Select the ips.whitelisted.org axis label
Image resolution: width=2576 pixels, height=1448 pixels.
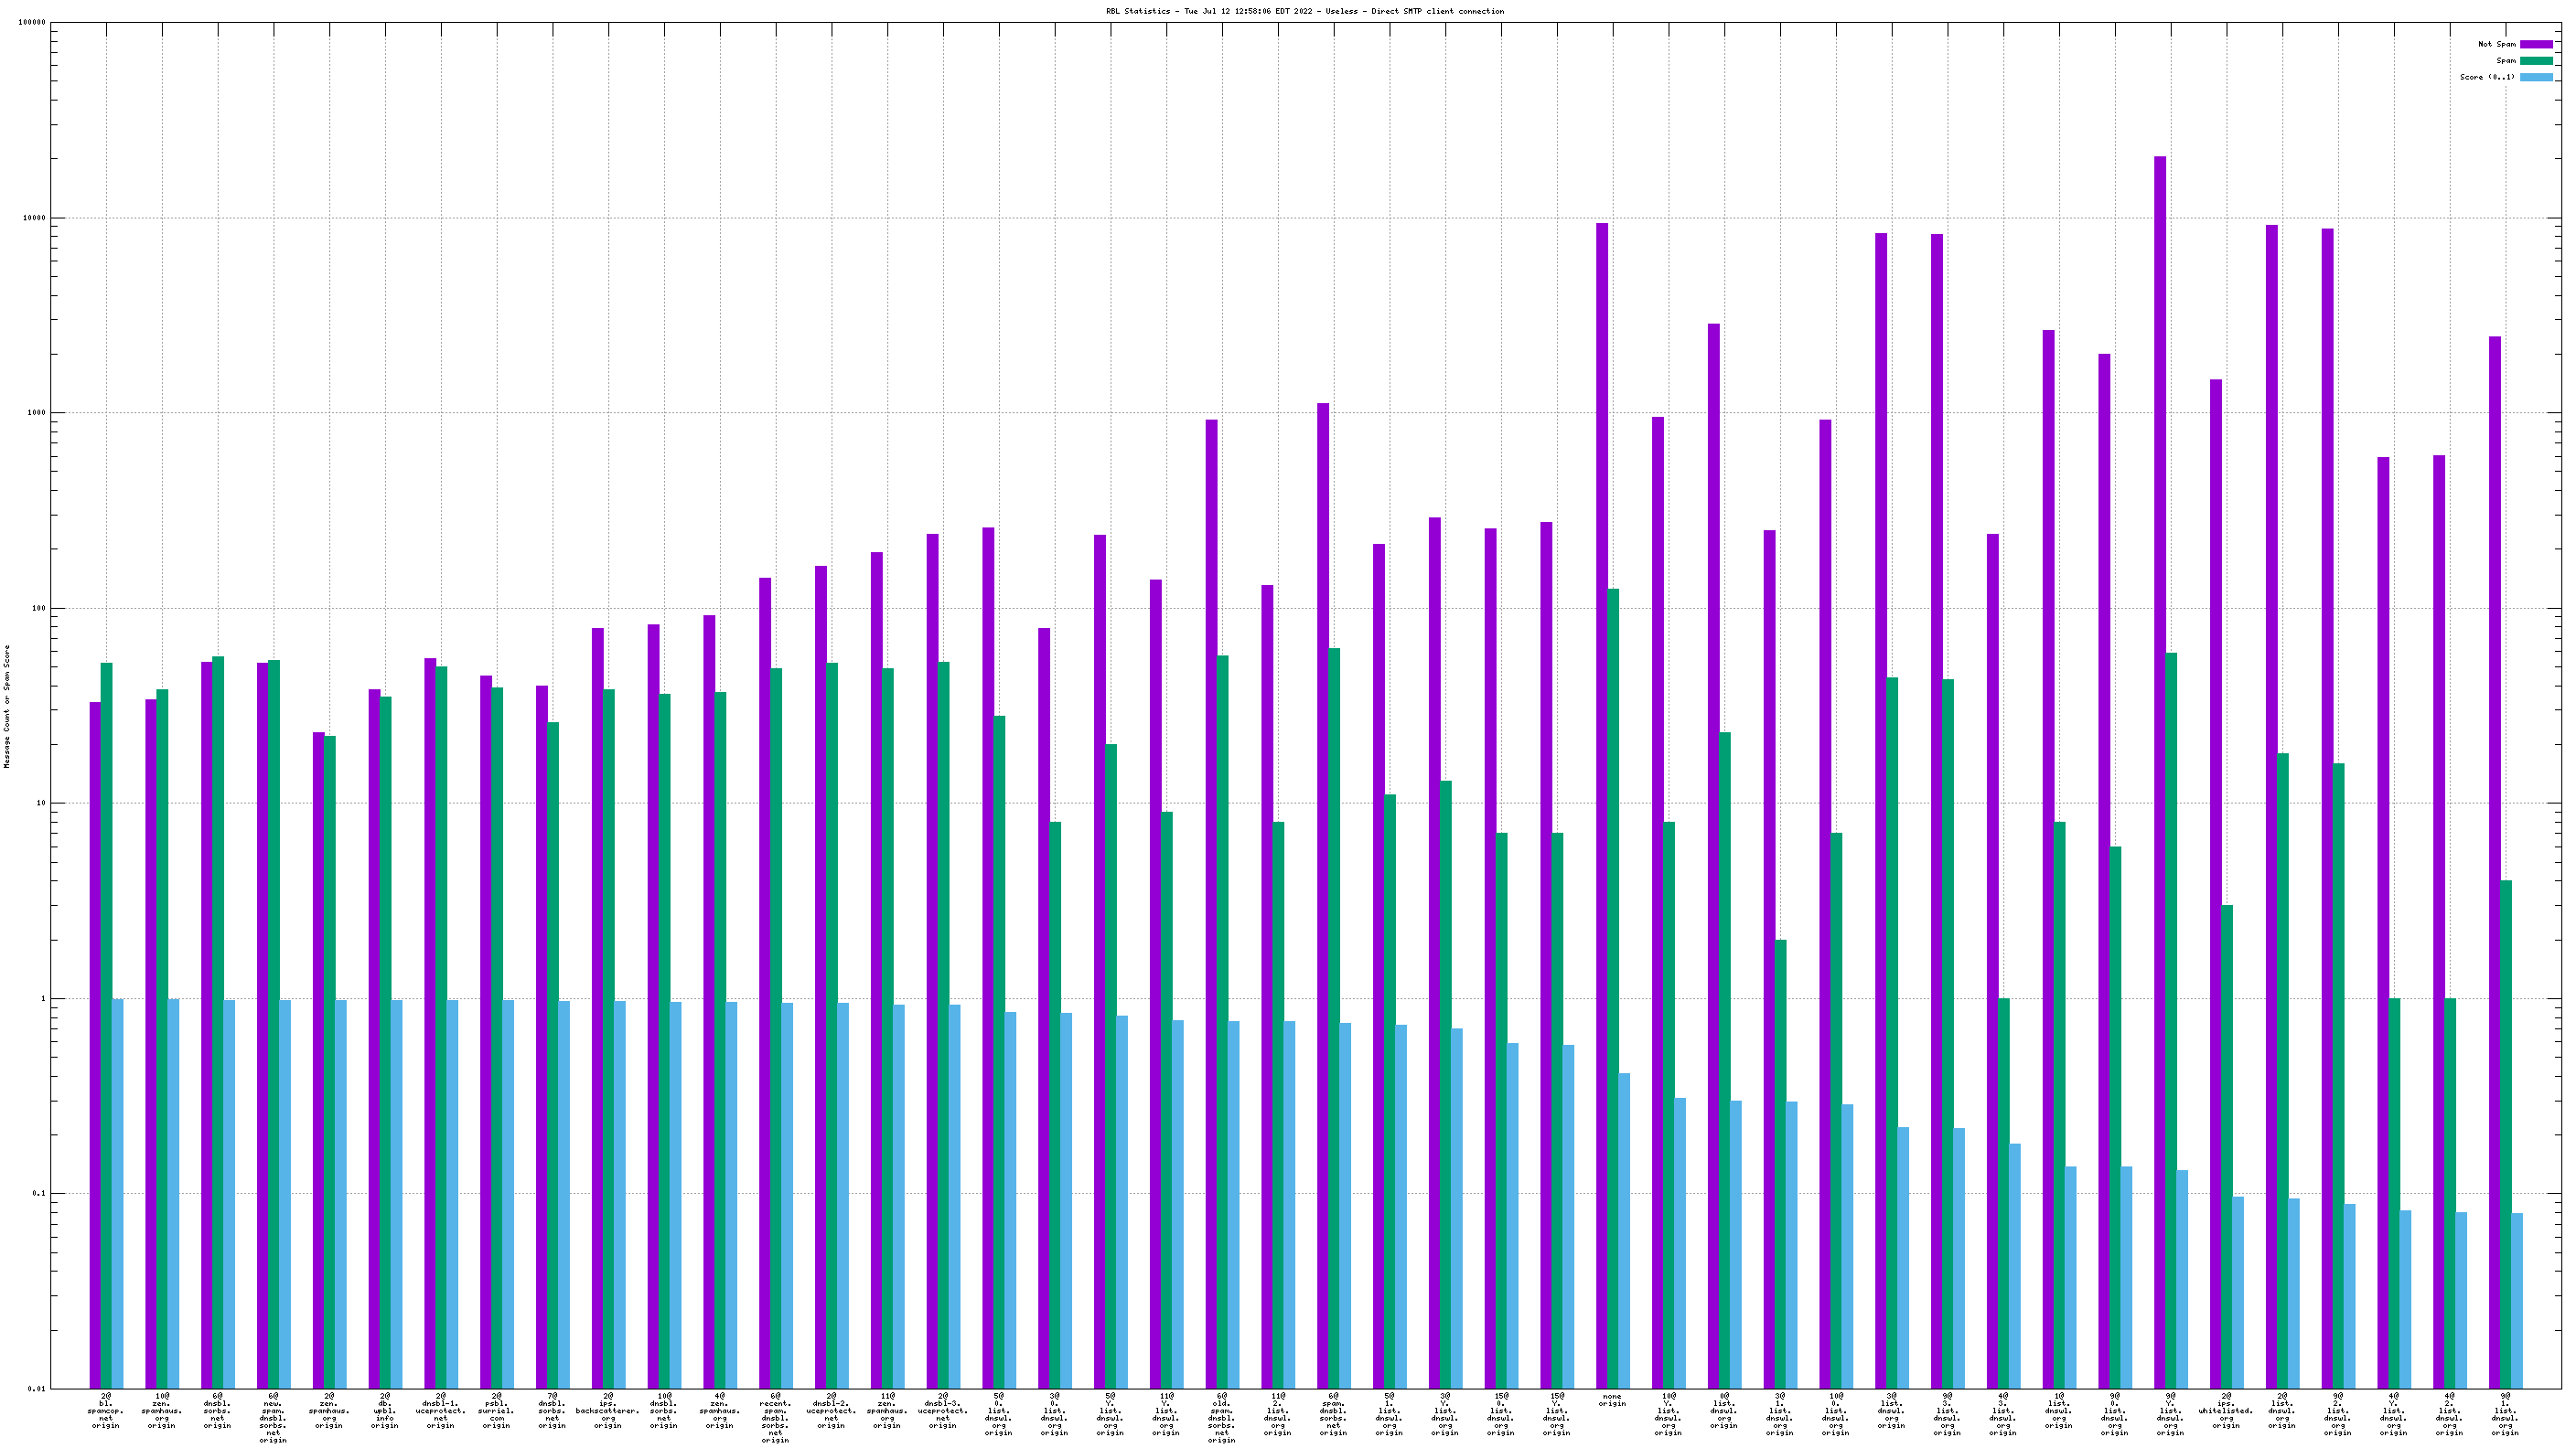[x=2226, y=1410]
